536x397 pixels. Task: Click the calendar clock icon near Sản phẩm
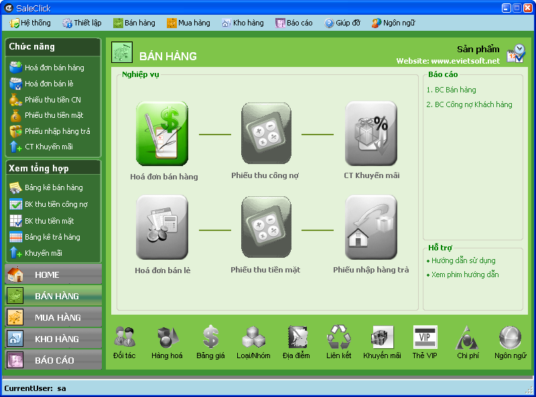pos(516,54)
